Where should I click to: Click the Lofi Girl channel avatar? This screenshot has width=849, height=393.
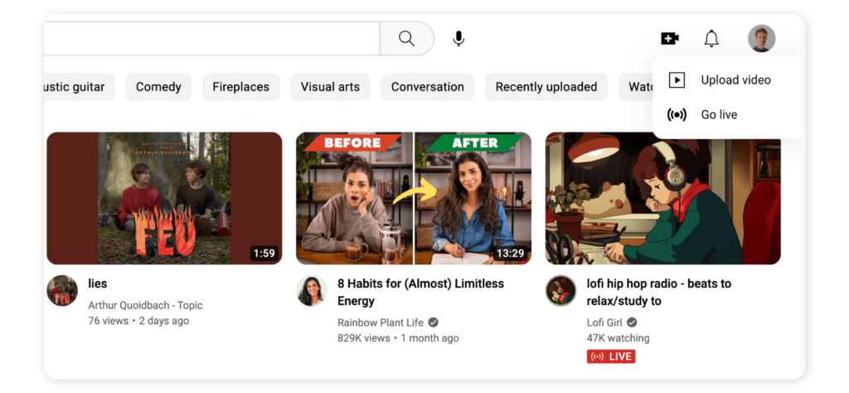pos(560,291)
